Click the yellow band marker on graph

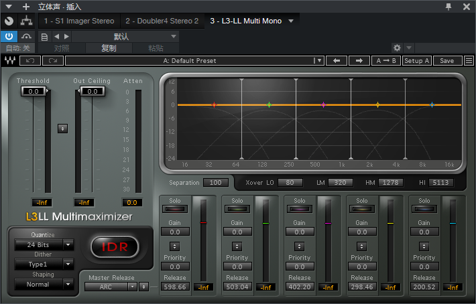pos(377,105)
